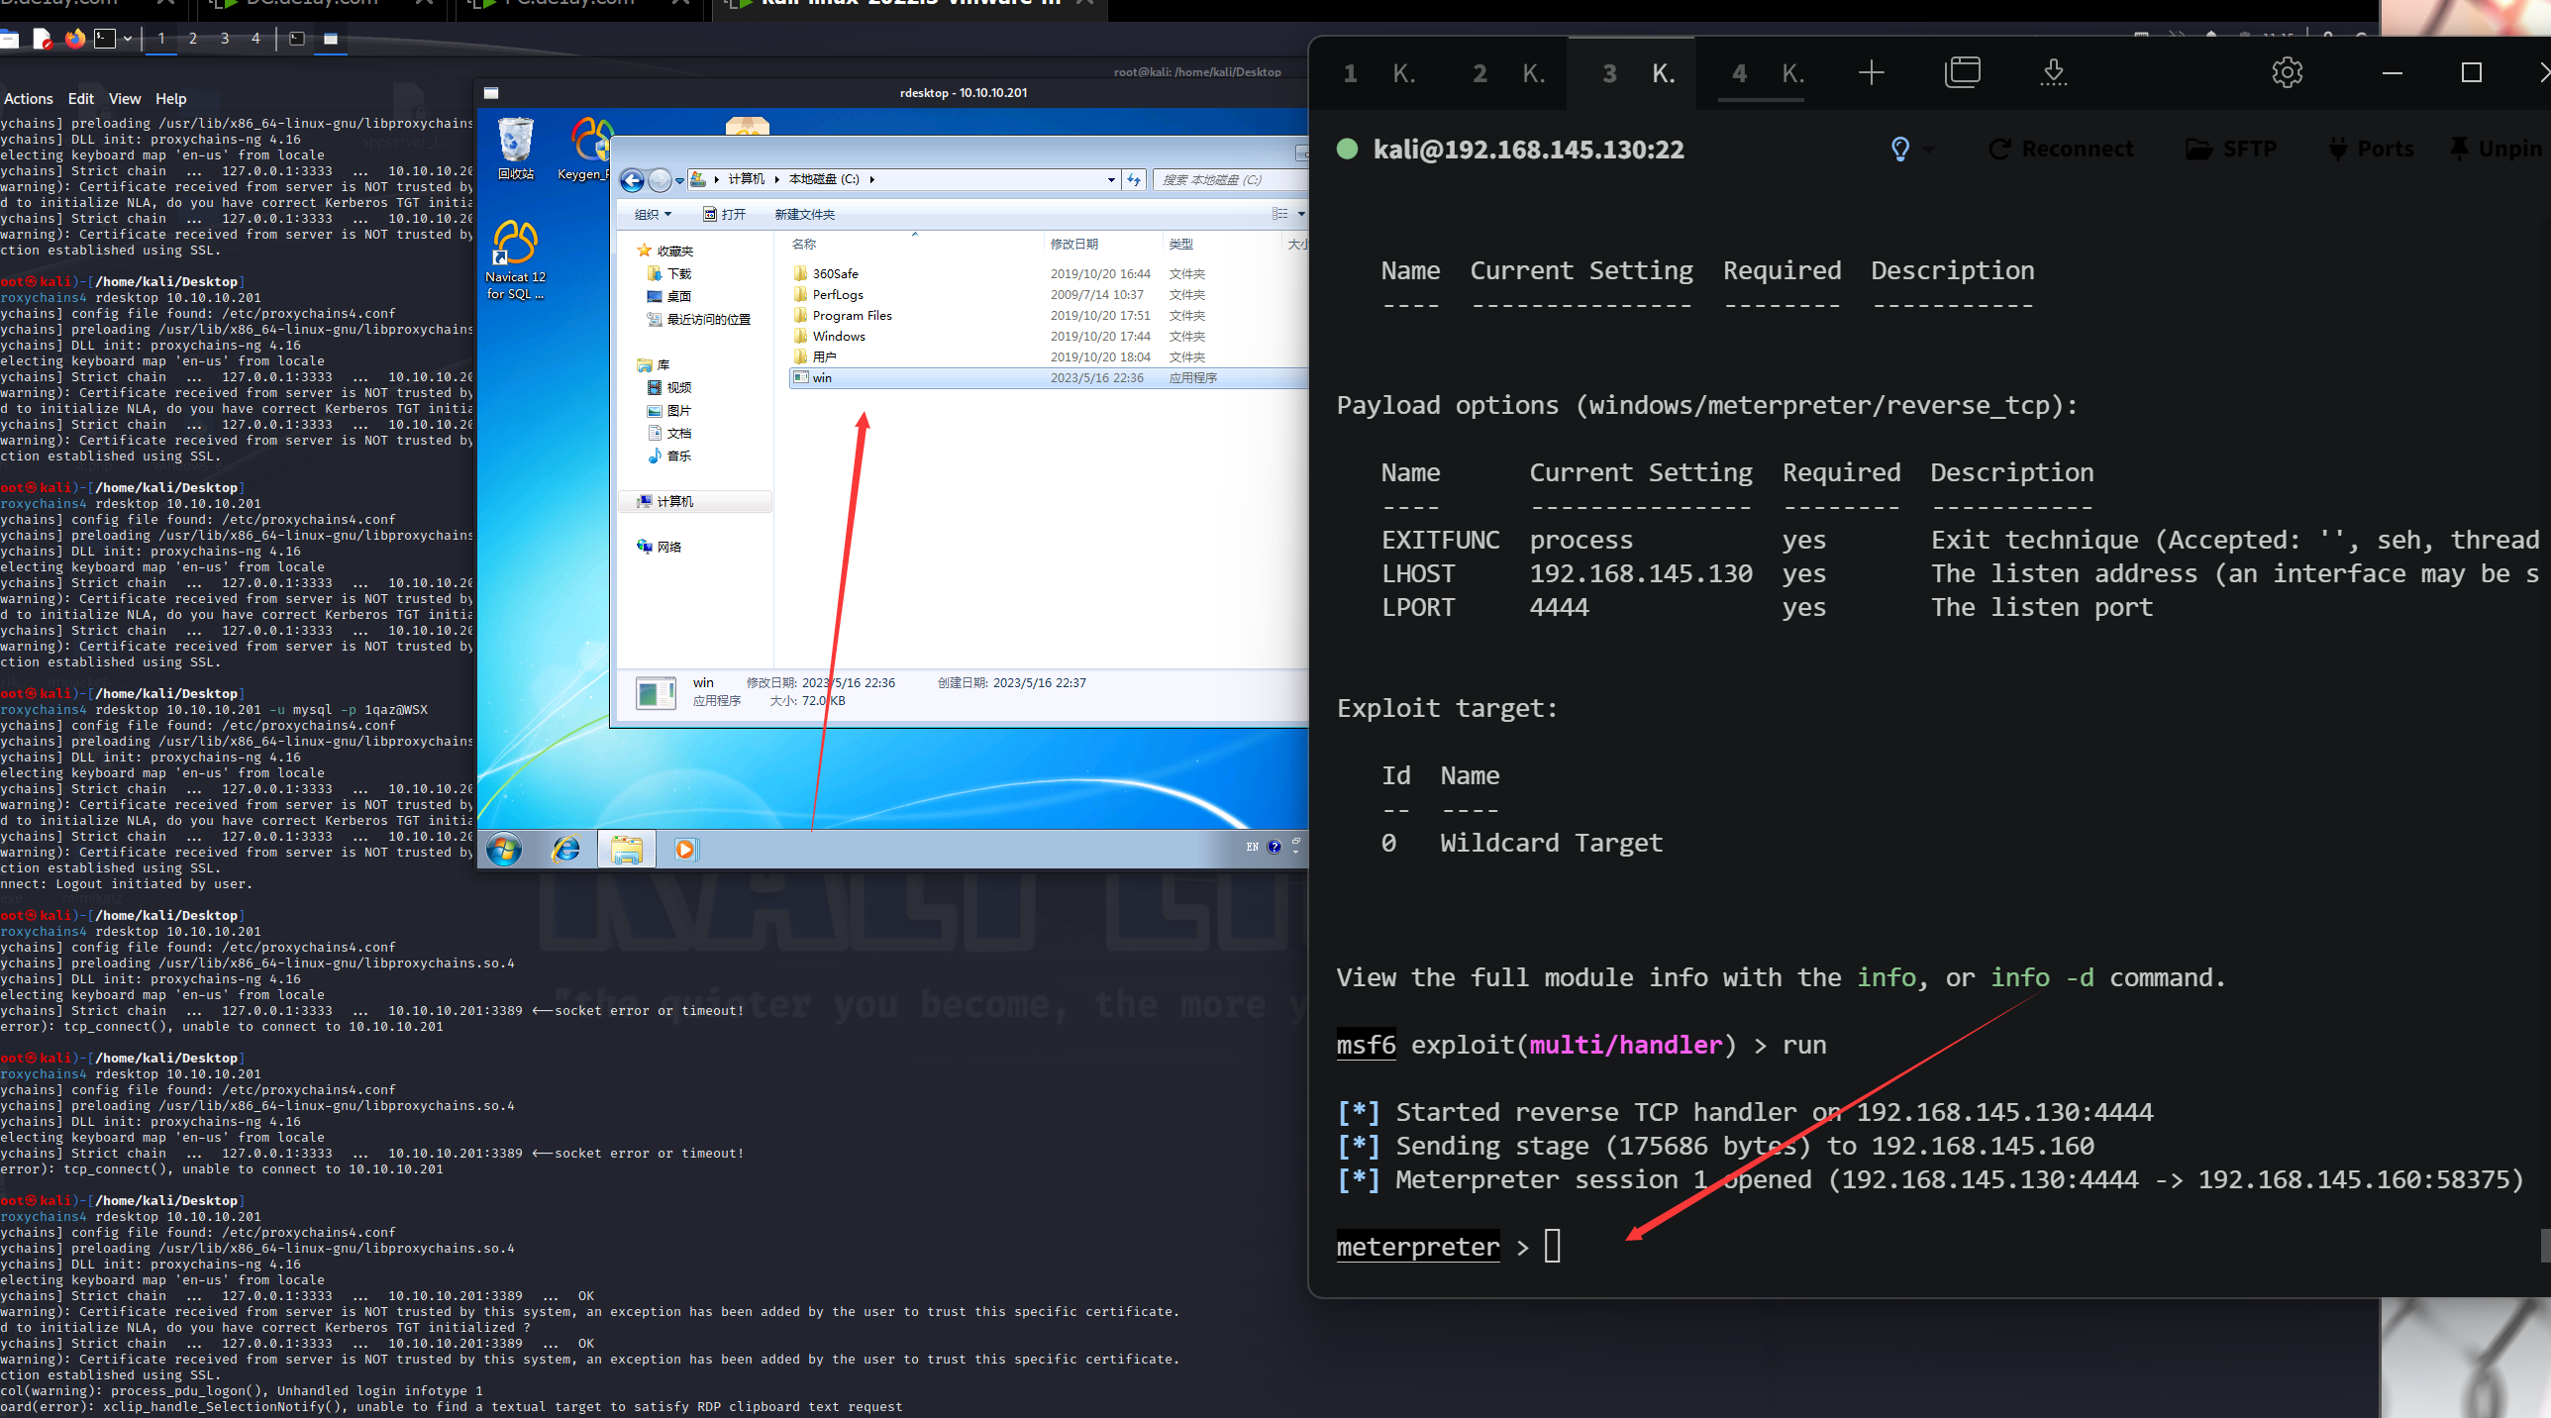Click Unpin button
The image size is (2551, 1418).
(x=2496, y=150)
